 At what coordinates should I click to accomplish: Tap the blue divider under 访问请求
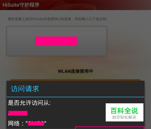pos(75,97)
